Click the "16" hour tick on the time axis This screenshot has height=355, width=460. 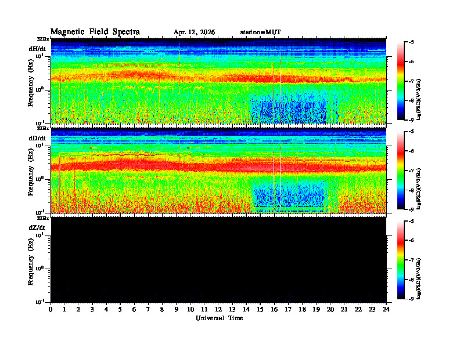pos(274,310)
